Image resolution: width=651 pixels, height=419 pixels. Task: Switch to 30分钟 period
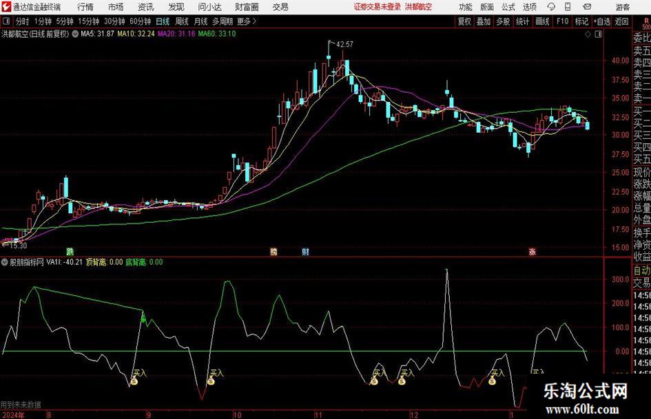tap(114, 21)
